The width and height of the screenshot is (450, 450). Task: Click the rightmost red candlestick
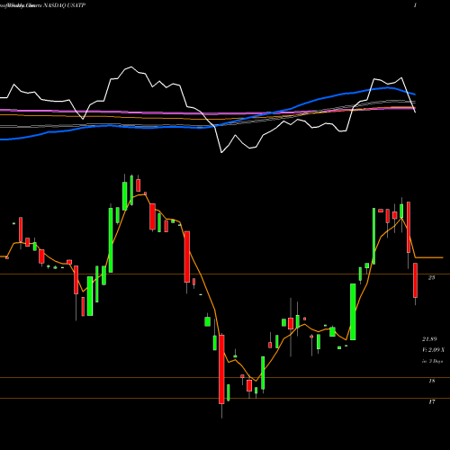(x=415, y=280)
